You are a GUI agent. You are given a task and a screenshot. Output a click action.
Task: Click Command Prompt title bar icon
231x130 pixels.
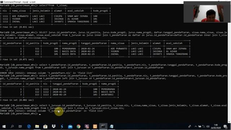1,2
